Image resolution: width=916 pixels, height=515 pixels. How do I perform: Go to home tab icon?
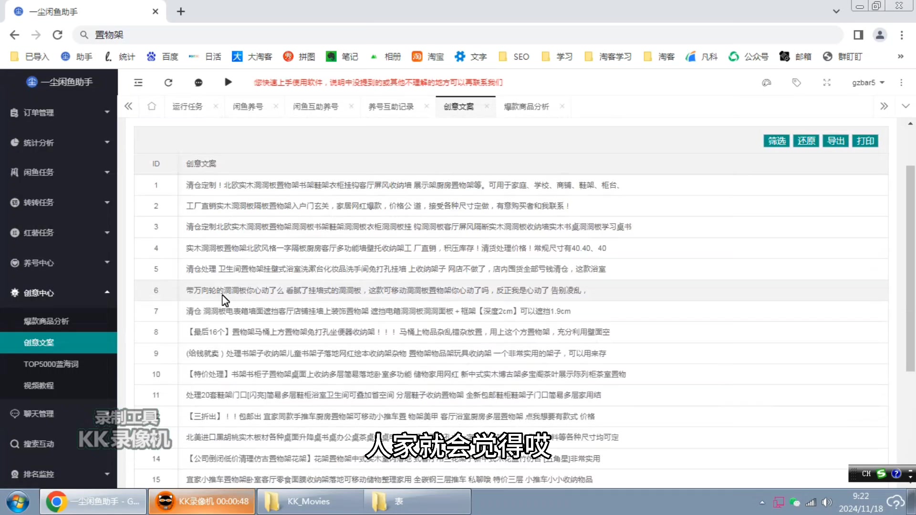(152, 106)
